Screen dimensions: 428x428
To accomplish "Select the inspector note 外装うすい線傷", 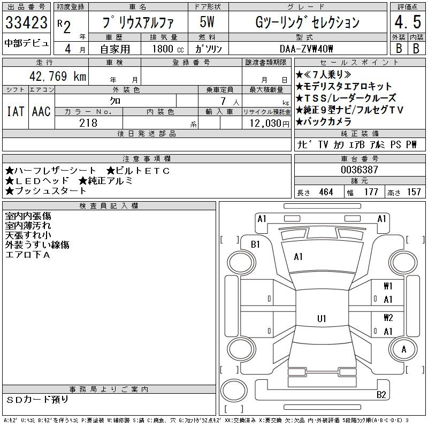I will [37, 245].
